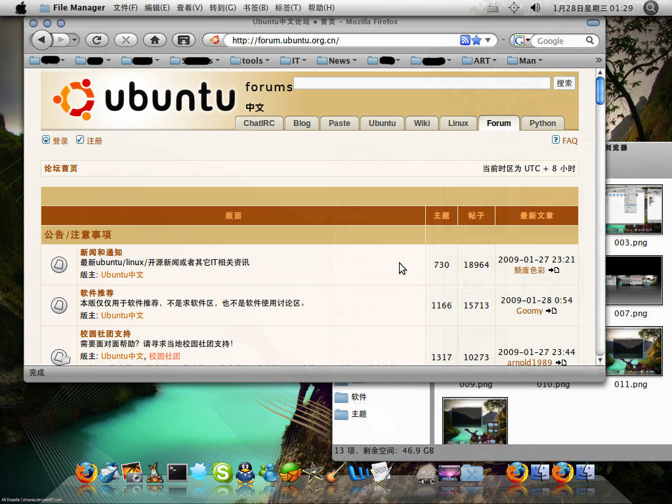Open the Apple menu
Viewport: 672px width, 504px height.
coord(20,8)
